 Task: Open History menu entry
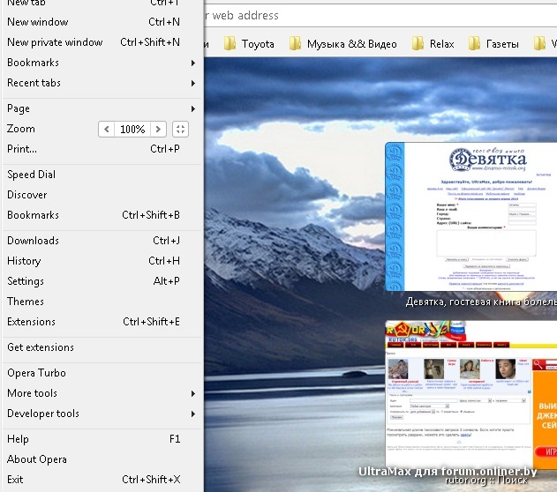[102, 261]
